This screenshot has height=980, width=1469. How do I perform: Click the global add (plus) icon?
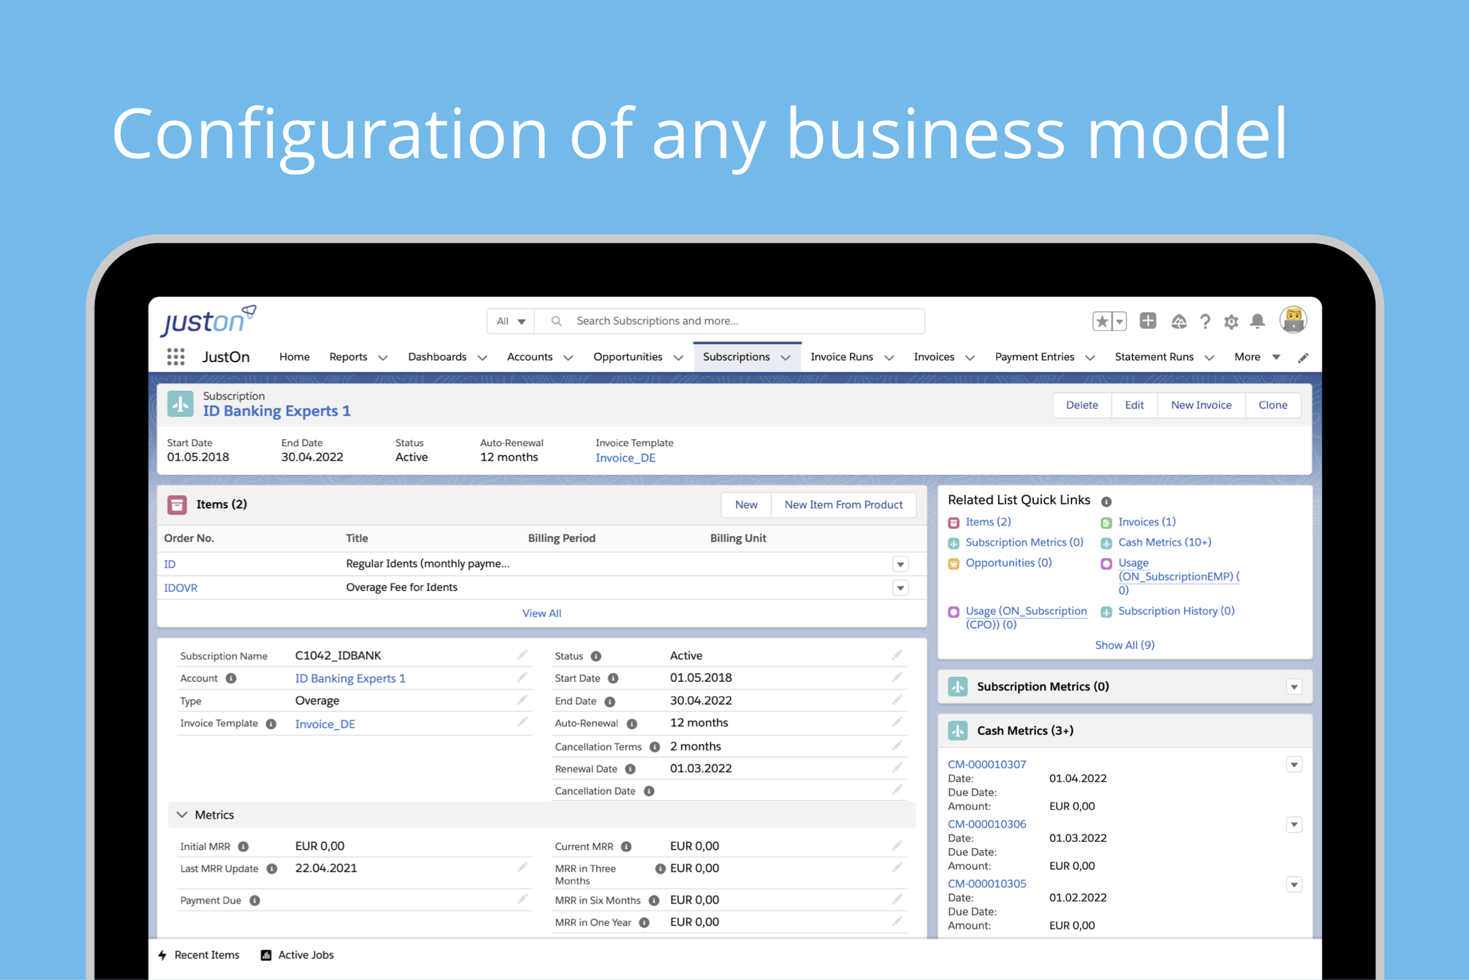1148,320
